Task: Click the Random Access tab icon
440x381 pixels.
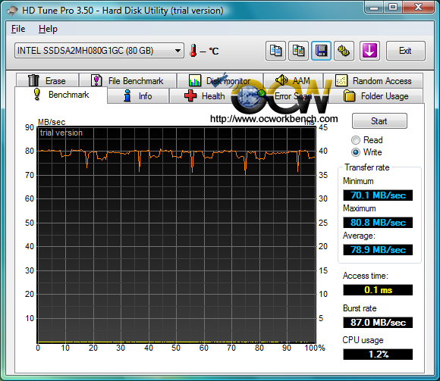Action: [x=341, y=80]
